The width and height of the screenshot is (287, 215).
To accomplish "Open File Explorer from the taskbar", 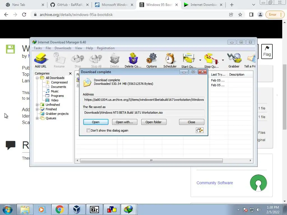I will click(x=25, y=209).
